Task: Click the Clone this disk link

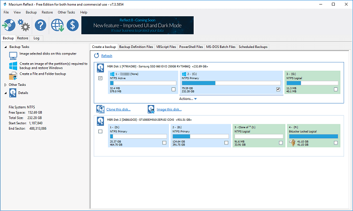Action: [x=119, y=110]
